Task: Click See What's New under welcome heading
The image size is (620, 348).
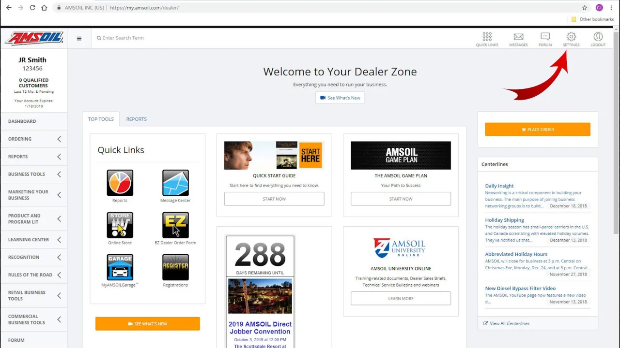Action: [340, 98]
